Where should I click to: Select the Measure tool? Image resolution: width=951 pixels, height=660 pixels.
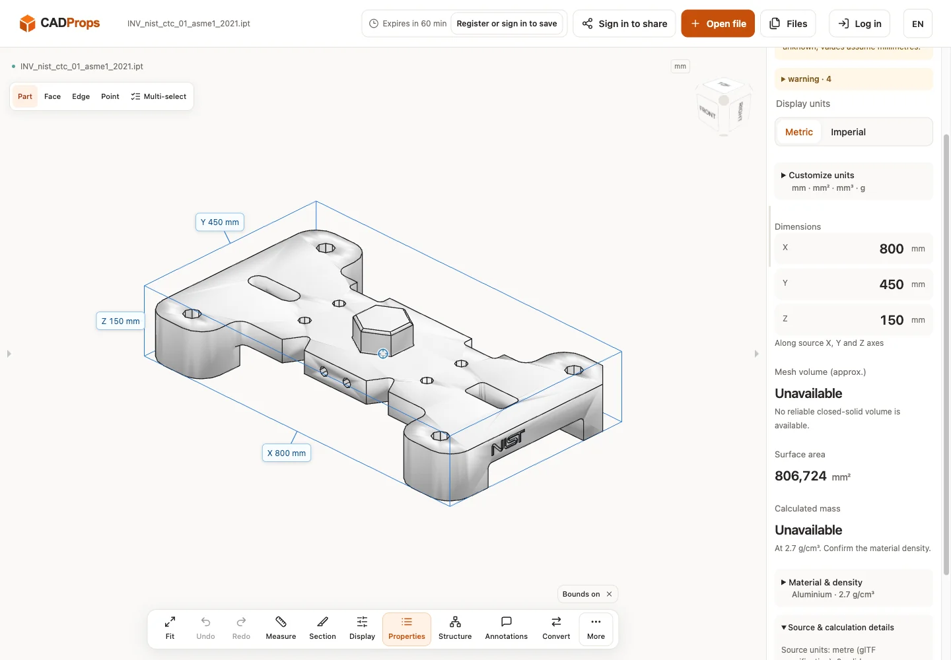pyautogui.click(x=281, y=628)
